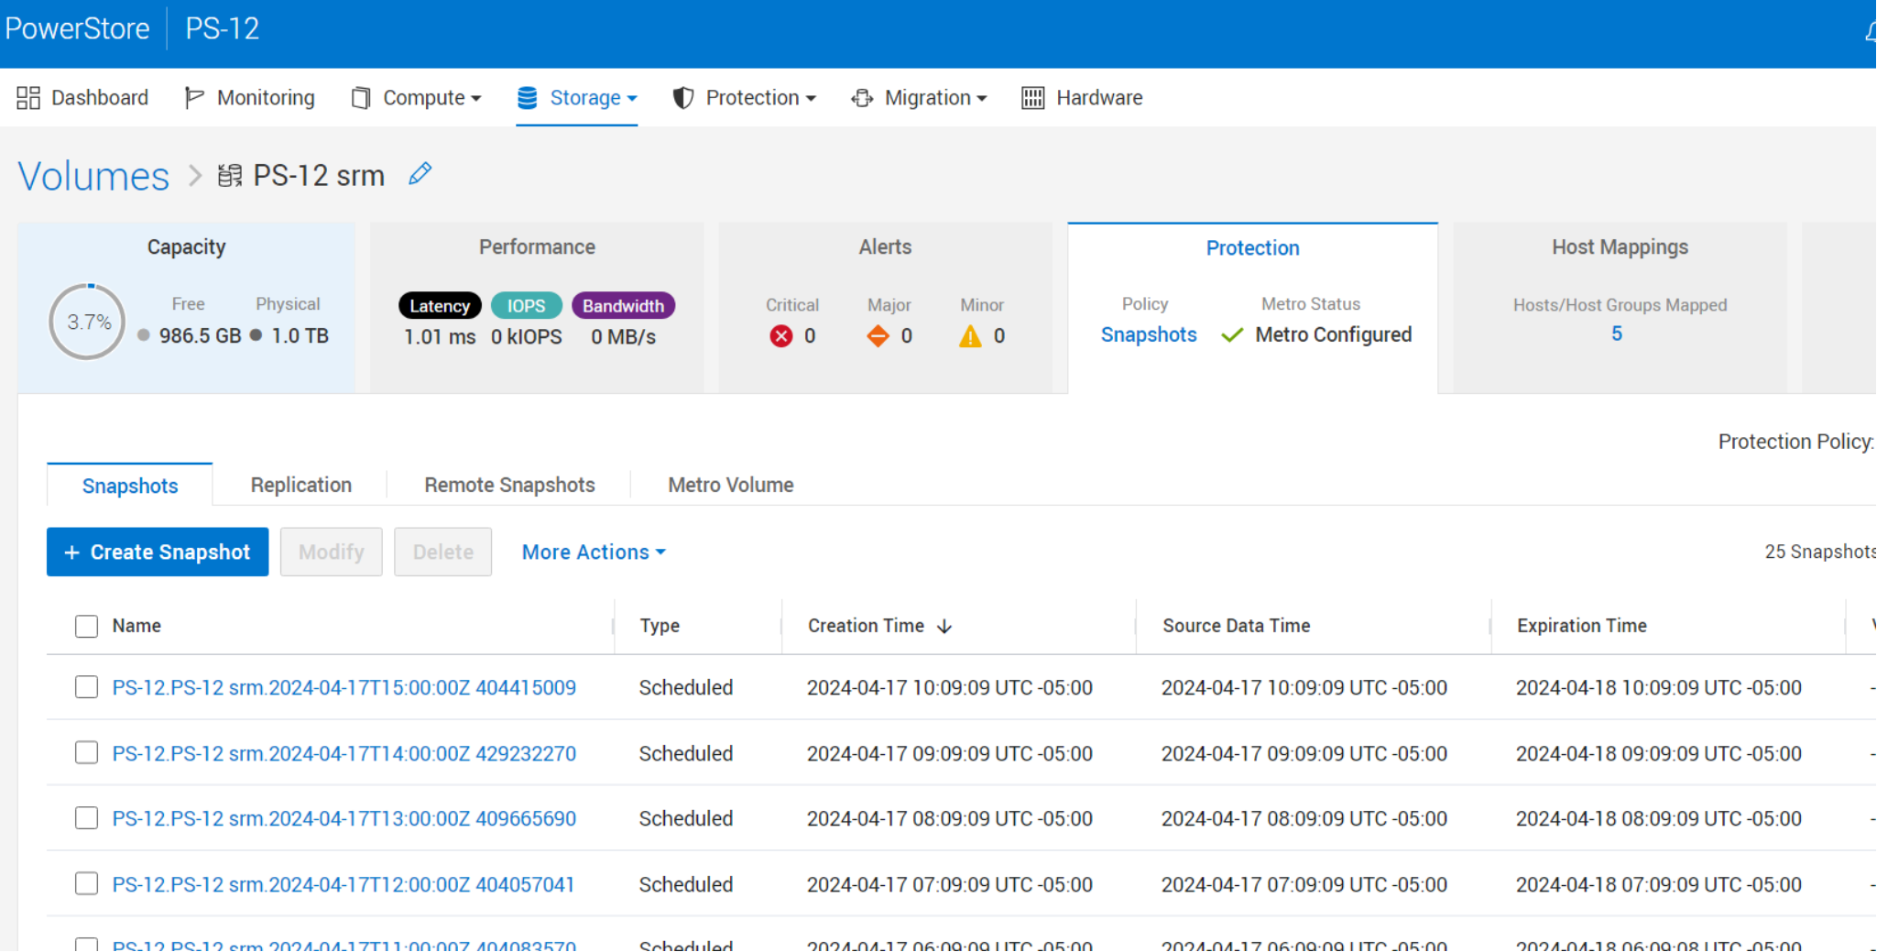Click the Modify button

pyautogui.click(x=332, y=553)
